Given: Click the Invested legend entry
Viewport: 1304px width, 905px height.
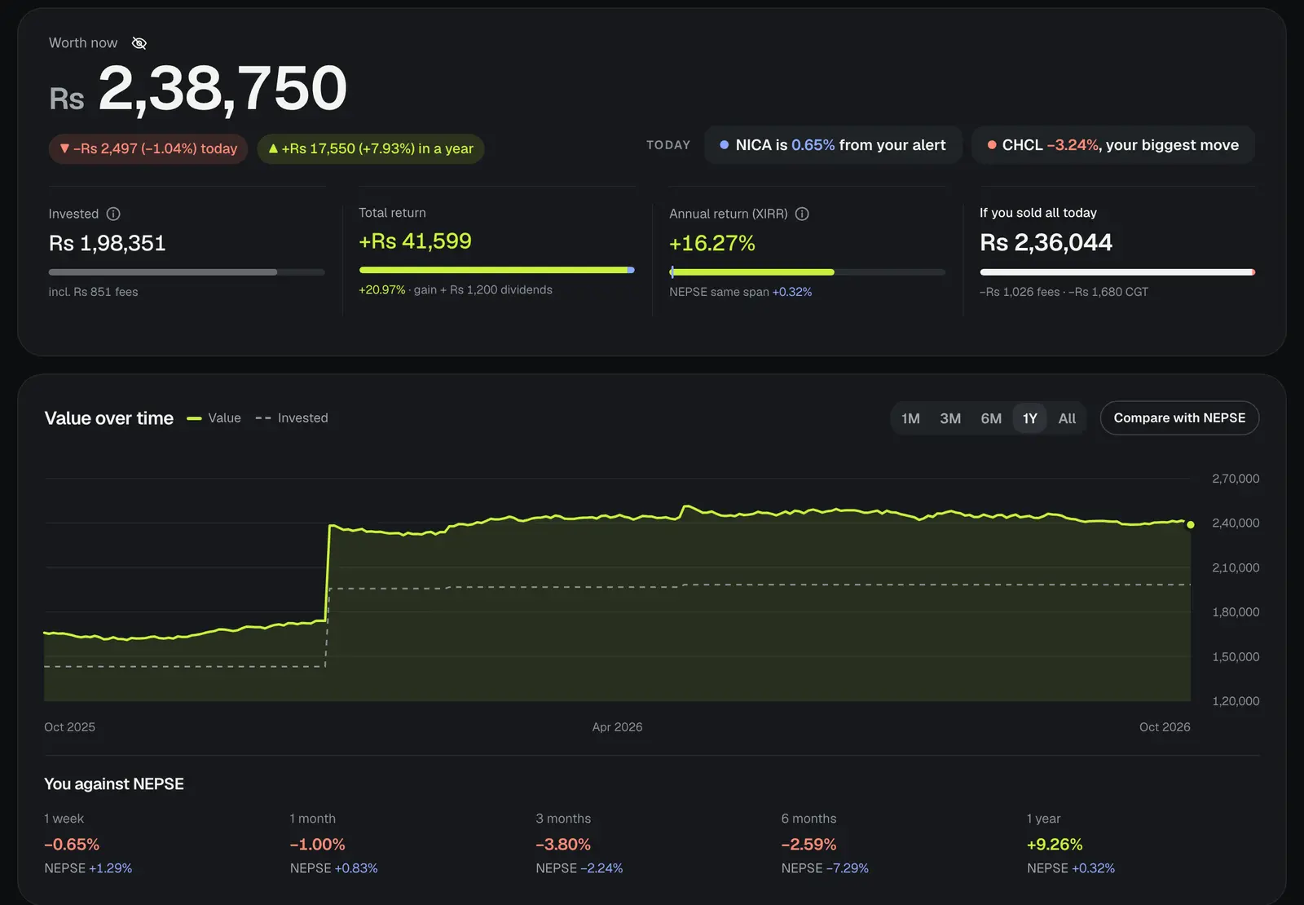Looking at the screenshot, I should [292, 418].
